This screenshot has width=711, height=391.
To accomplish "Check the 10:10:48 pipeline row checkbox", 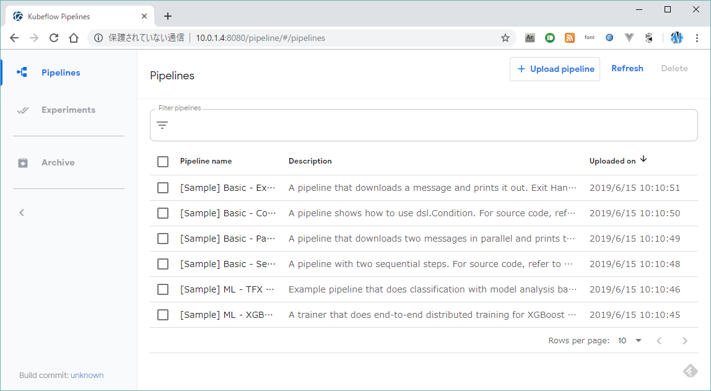I will [x=163, y=264].
